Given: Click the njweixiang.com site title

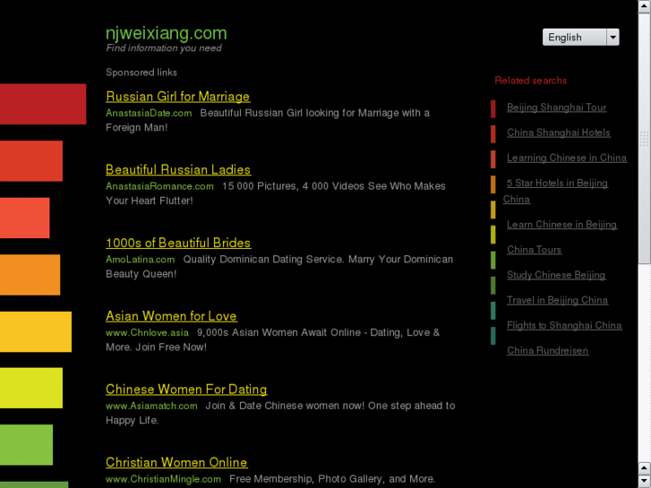Looking at the screenshot, I should point(166,33).
